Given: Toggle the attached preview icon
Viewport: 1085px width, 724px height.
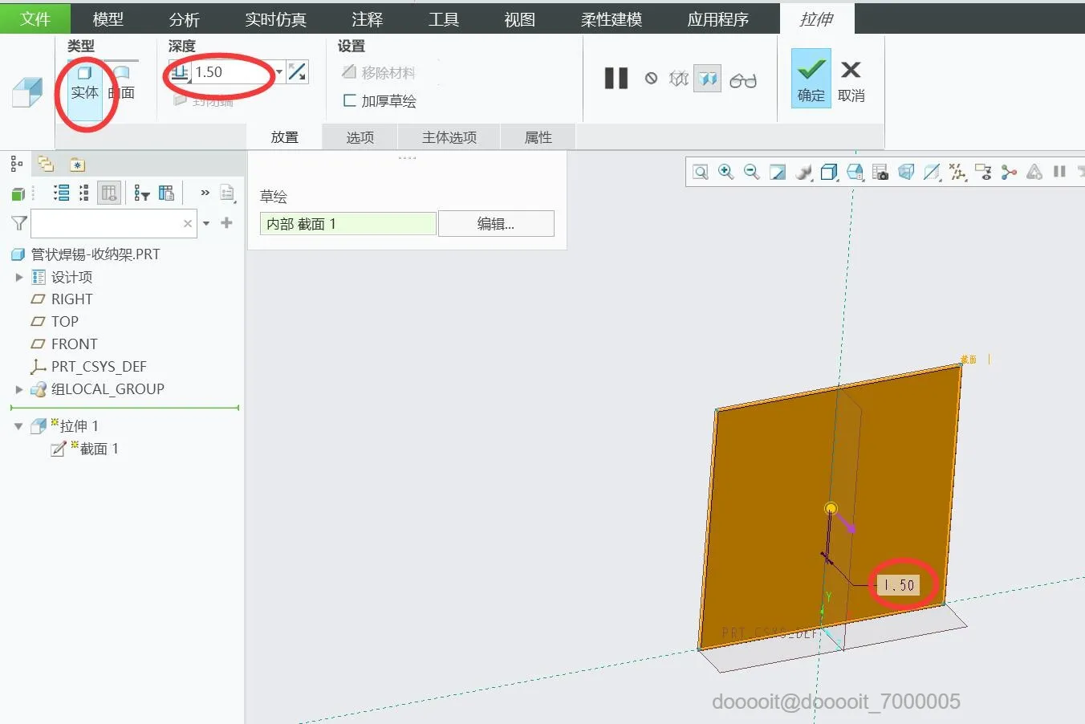Looking at the screenshot, I should tap(707, 79).
